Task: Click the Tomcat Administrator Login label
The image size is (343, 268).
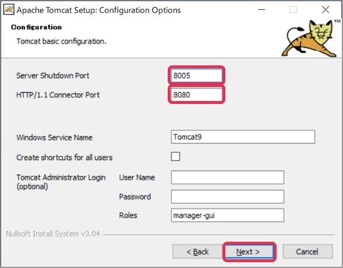Action: pyautogui.click(x=61, y=182)
